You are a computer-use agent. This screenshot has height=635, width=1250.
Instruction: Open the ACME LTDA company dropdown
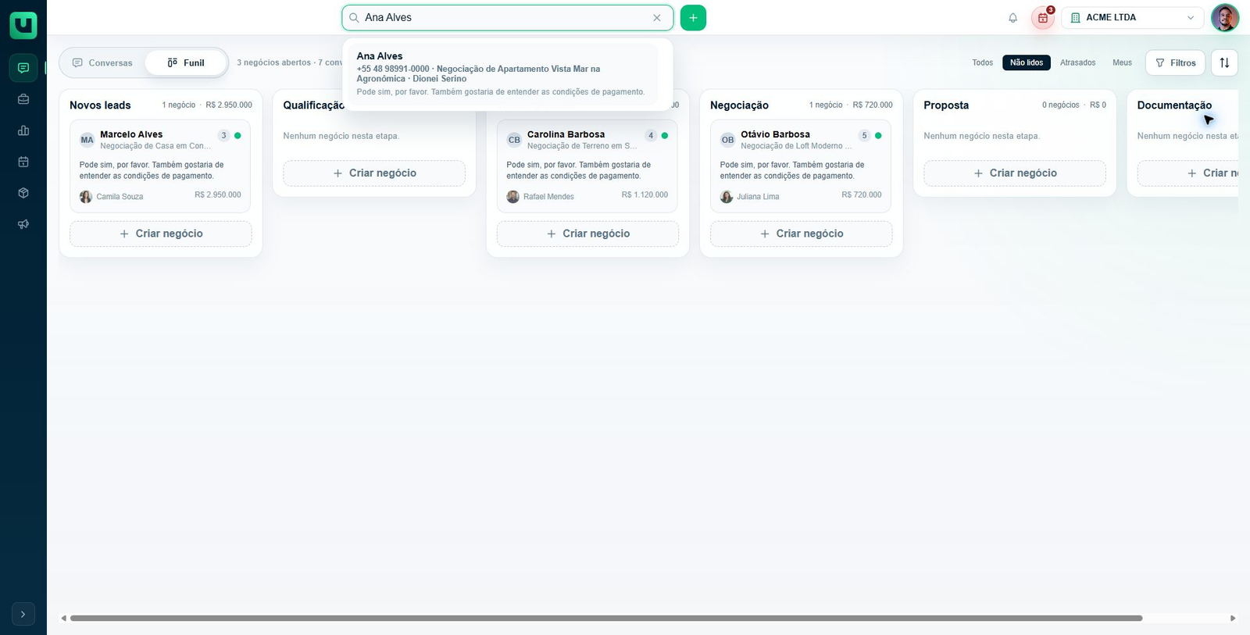click(1132, 18)
